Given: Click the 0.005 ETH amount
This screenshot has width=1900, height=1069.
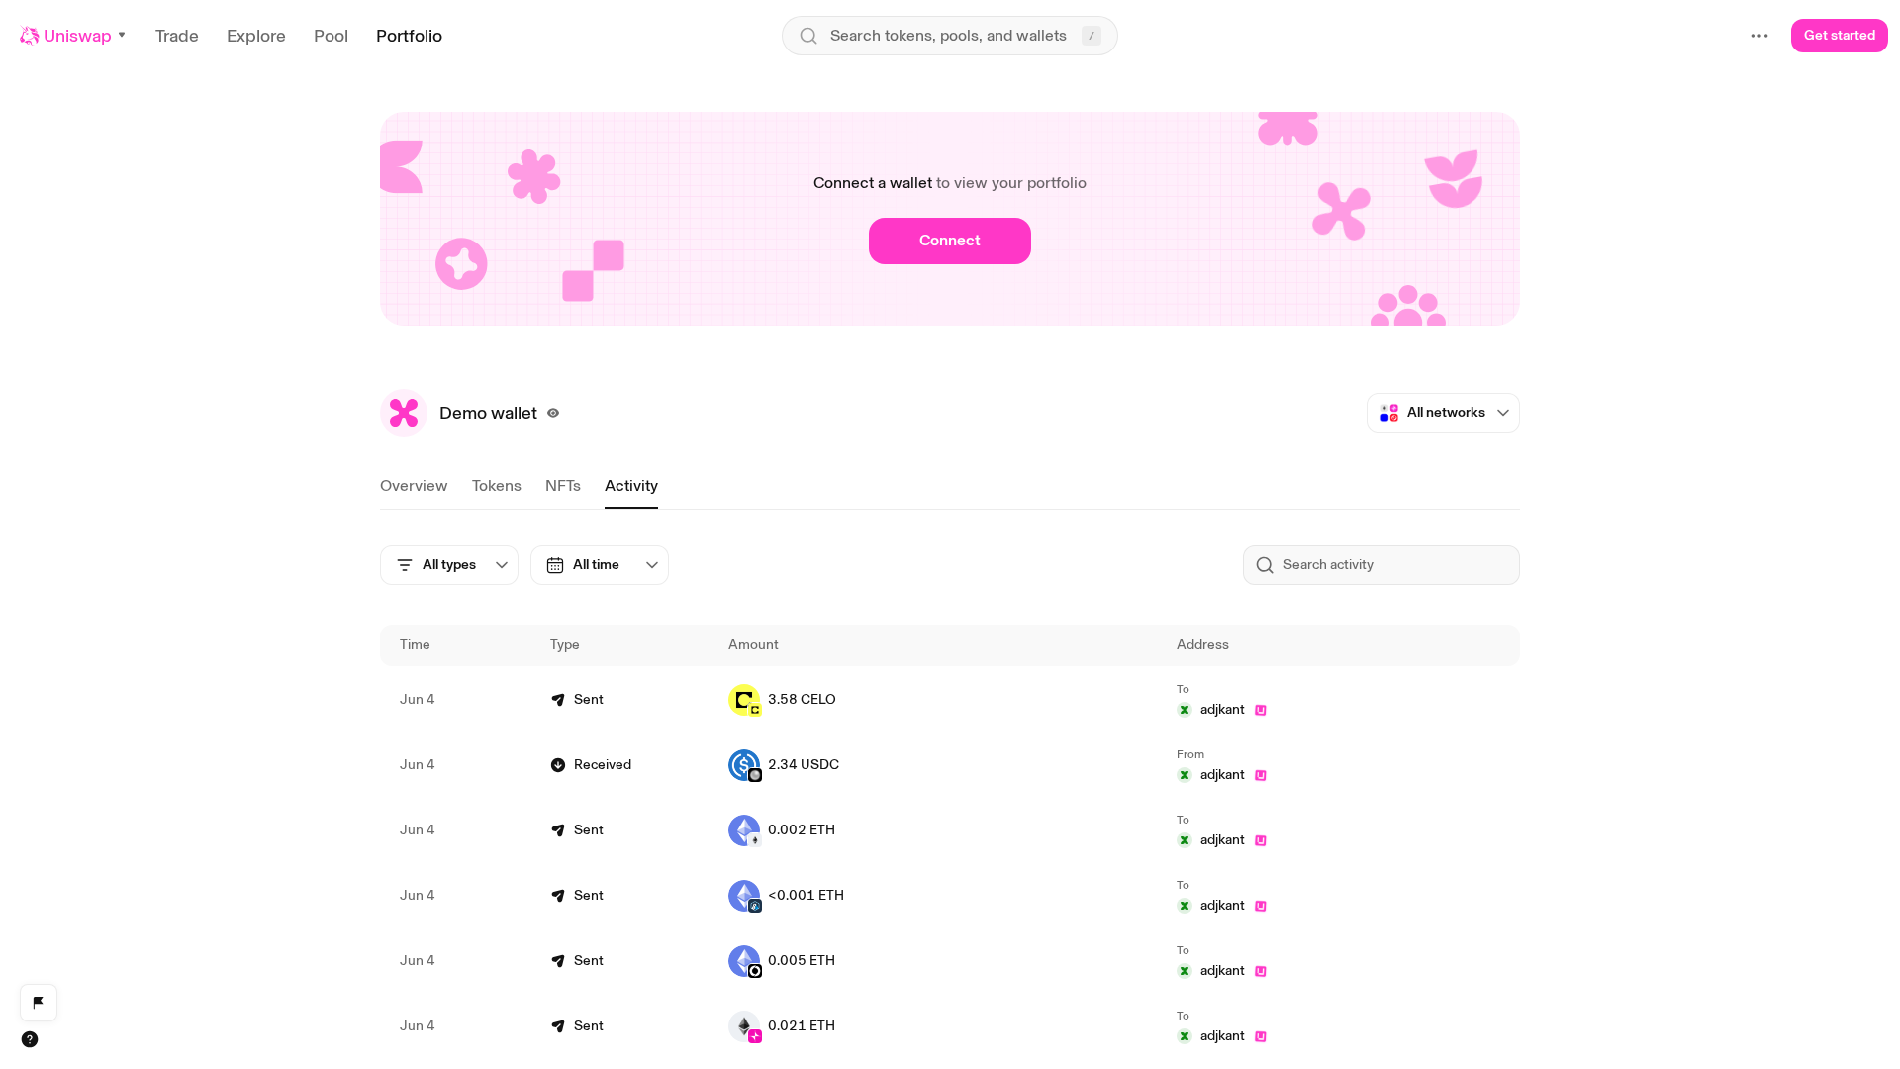Looking at the screenshot, I should pos(802,961).
